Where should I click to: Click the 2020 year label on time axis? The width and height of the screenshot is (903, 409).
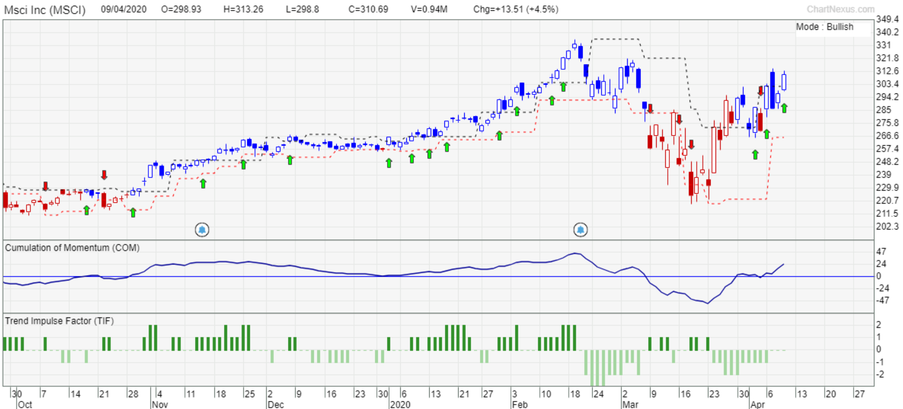tap(400, 404)
